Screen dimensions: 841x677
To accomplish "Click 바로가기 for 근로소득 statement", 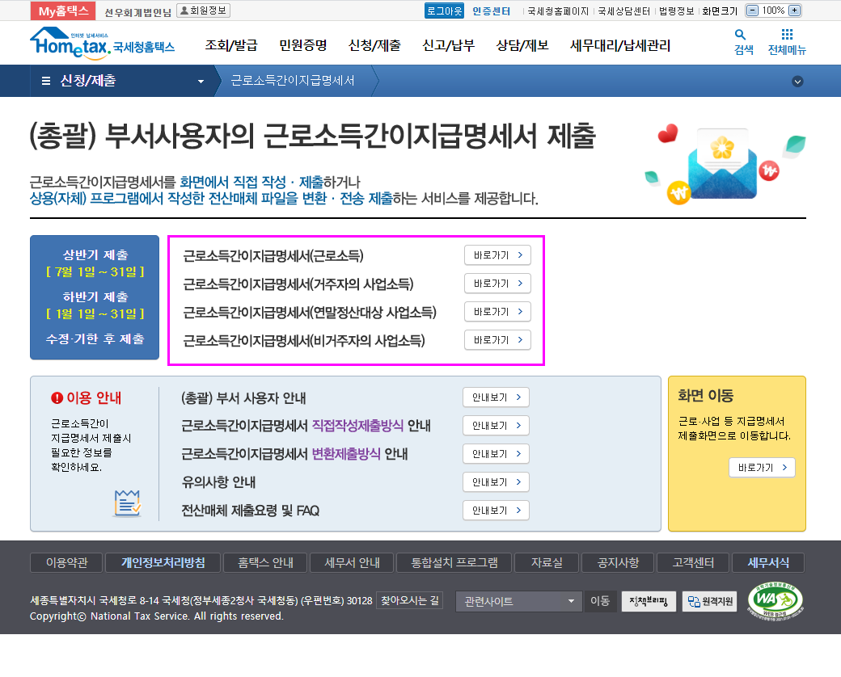I will pyautogui.click(x=497, y=255).
